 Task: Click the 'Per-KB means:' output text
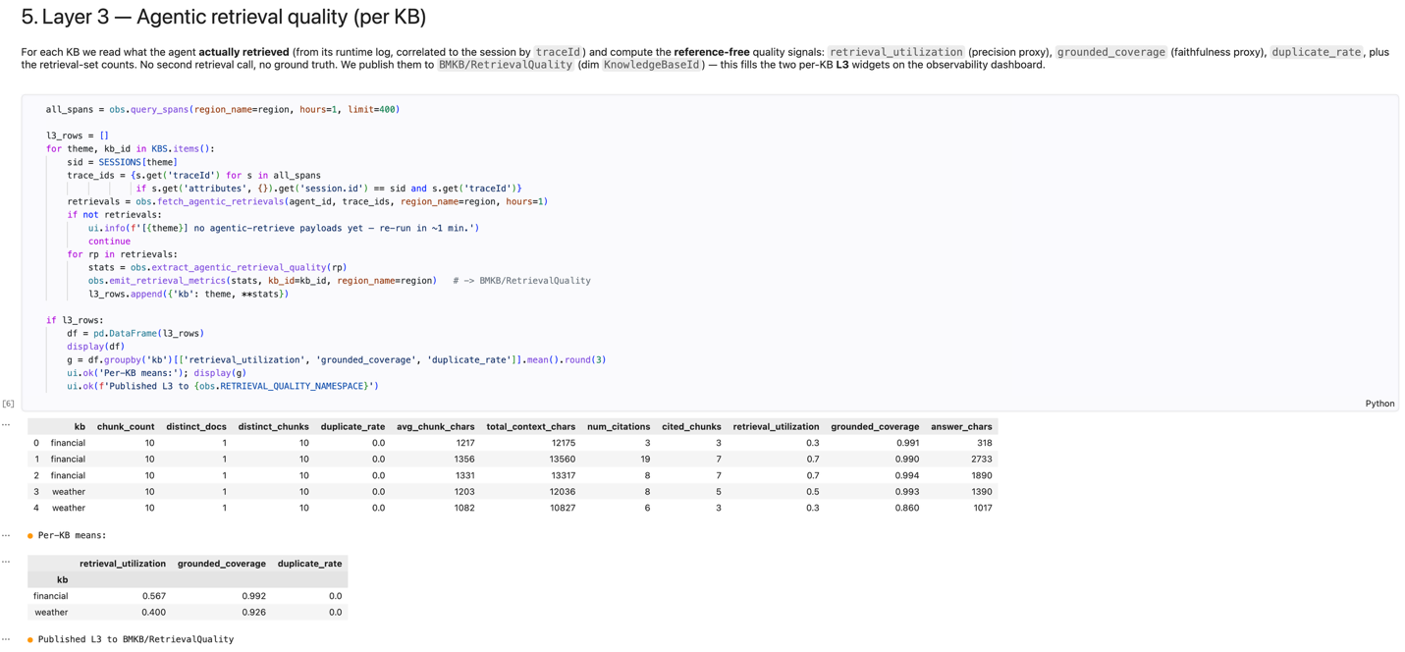72,535
